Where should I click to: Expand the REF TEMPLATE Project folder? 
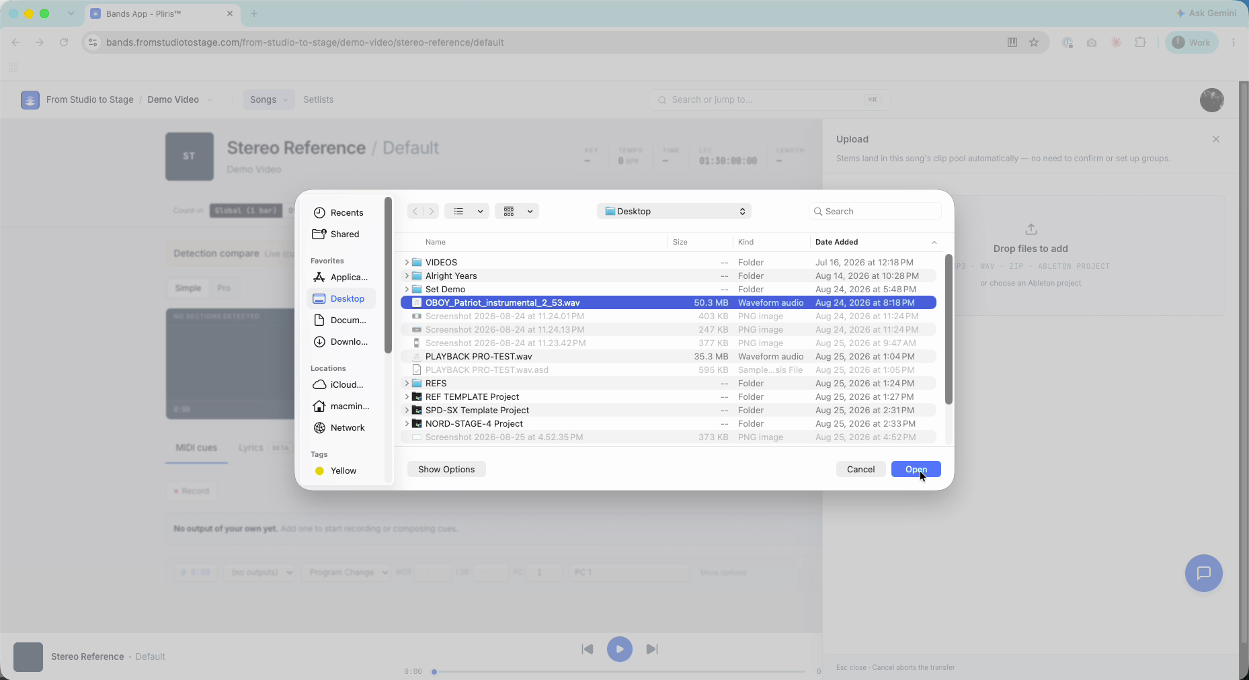407,396
